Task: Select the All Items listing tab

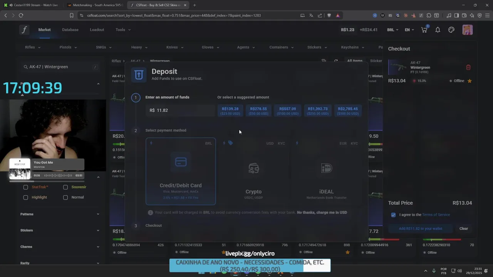Action: click(x=355, y=61)
